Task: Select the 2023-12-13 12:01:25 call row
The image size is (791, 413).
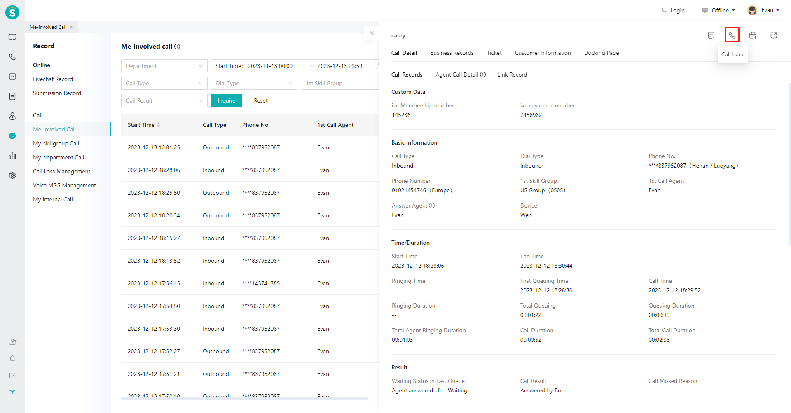Action: 250,147
